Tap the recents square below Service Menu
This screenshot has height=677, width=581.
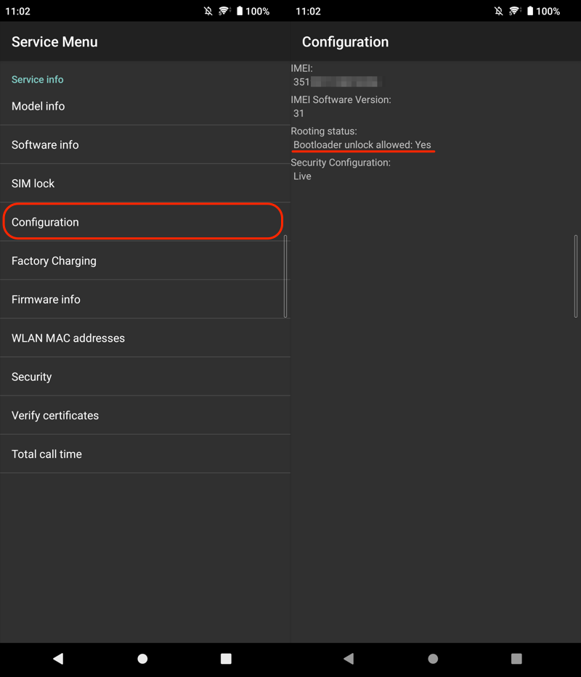[x=226, y=658]
